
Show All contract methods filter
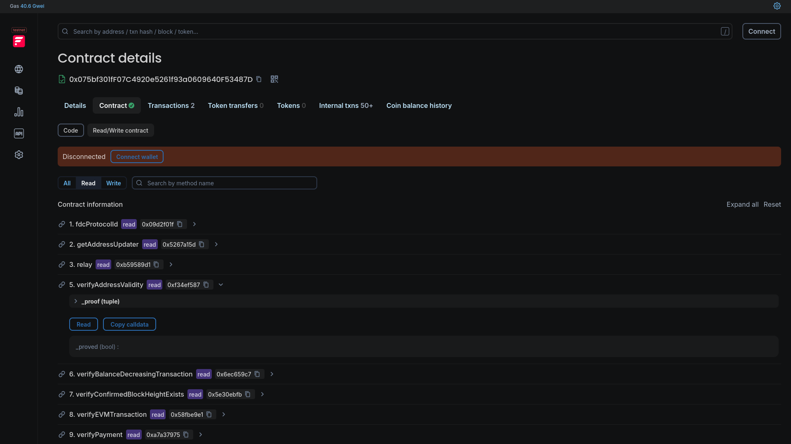point(67,183)
